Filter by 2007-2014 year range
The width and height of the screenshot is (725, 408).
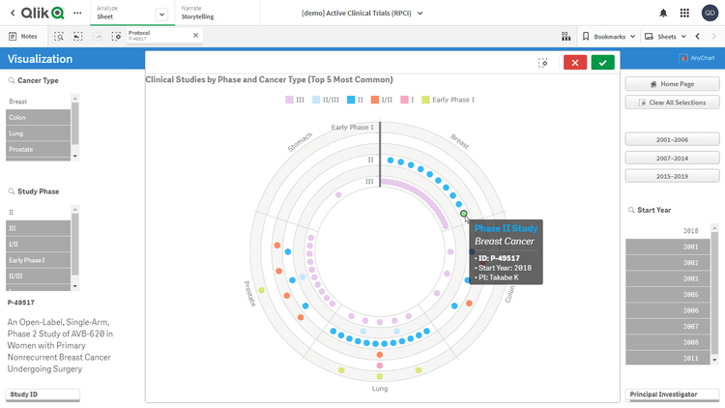pos(670,158)
